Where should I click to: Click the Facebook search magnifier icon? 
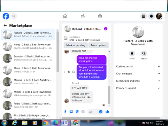pos(14,16)
